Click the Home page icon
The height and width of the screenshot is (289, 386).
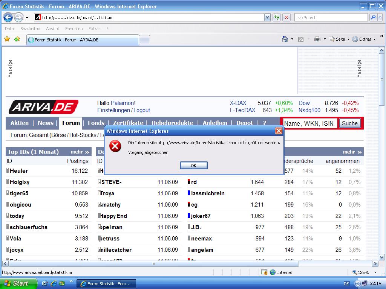pos(285,39)
